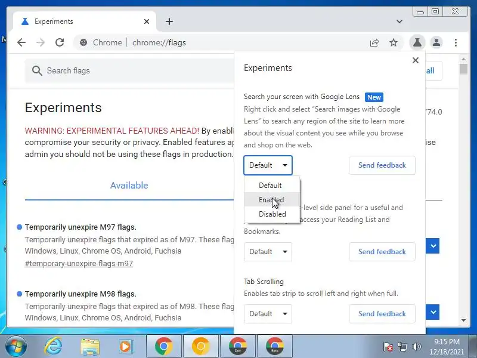Click the 'New' badge beside Google Lens
This screenshot has width=477, height=358.
coord(374,97)
